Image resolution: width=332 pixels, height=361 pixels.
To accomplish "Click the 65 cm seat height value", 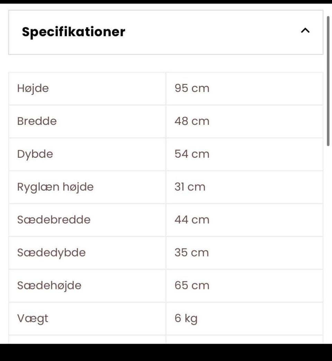I will 192,285.
